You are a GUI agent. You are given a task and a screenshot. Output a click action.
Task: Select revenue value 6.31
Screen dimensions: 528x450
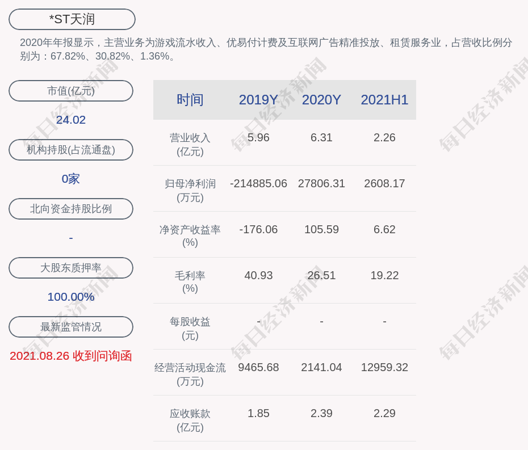tap(321, 138)
